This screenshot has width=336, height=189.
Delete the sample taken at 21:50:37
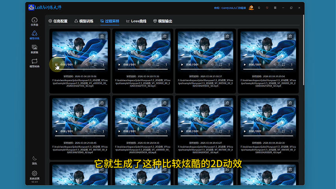[x=227, y=37]
